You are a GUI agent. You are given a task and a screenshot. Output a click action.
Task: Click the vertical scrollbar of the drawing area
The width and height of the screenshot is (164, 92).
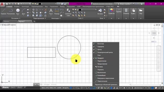[x=162, y=54]
